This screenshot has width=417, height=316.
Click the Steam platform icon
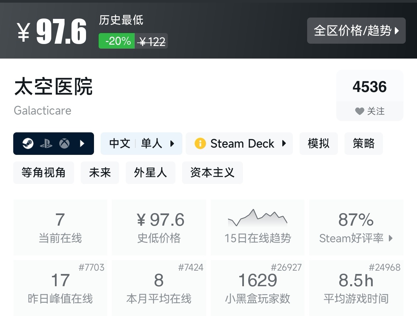coord(28,144)
